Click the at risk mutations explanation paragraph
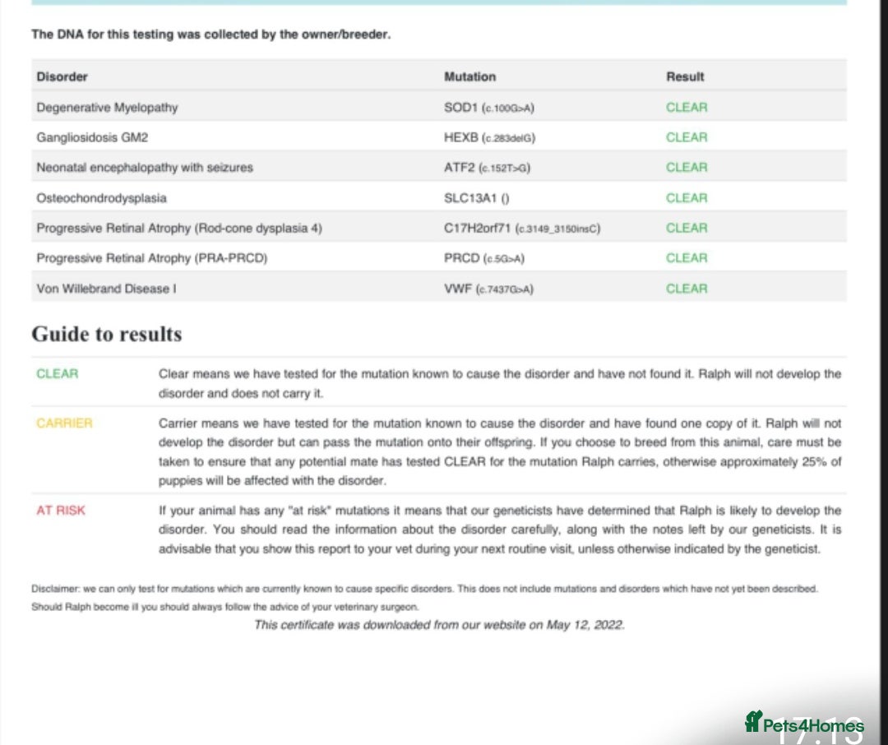This screenshot has width=888, height=745. pyautogui.click(x=500, y=530)
